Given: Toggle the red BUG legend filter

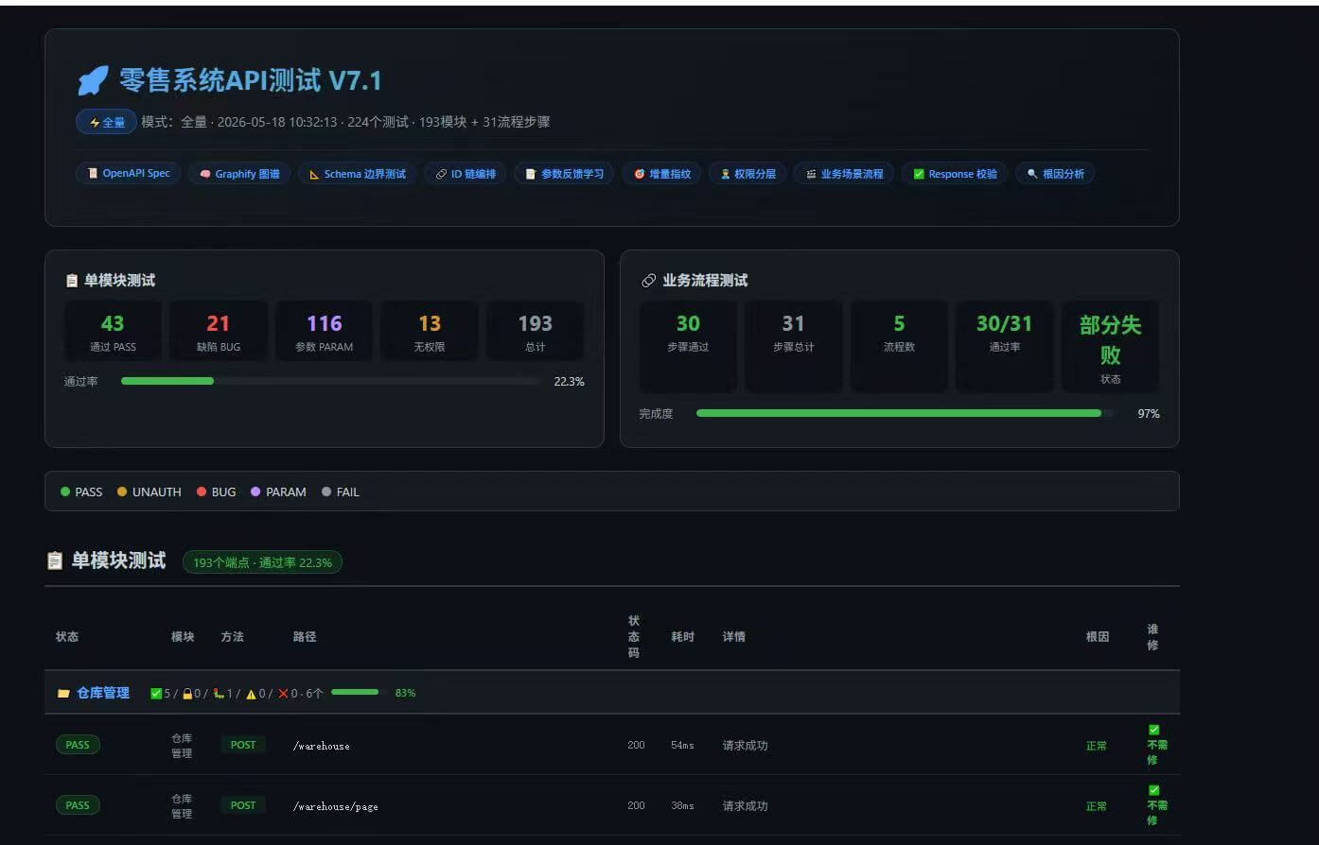Looking at the screenshot, I should (x=217, y=491).
